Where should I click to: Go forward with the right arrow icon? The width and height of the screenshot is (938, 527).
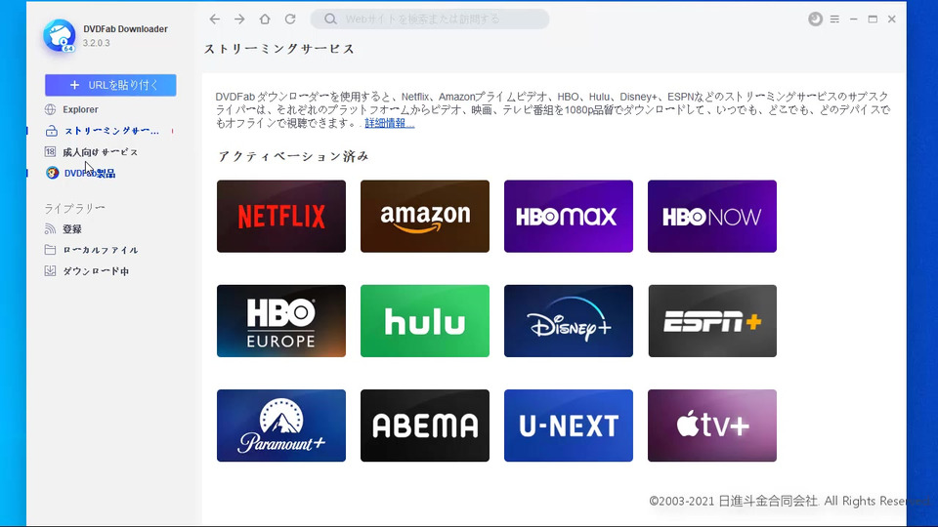(x=239, y=20)
